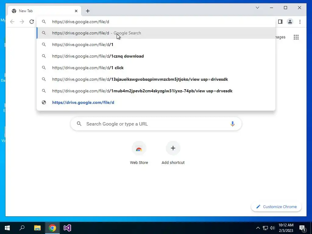
Task: Choose the 'Google Search' suggestion row
Action: point(156,33)
